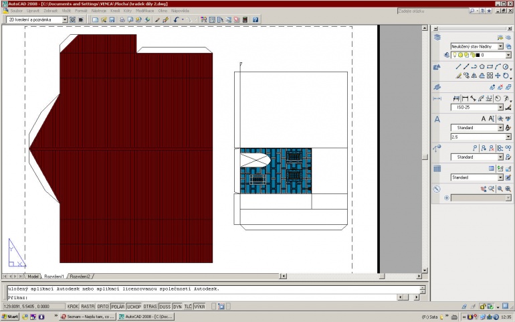515x322 pixels.
Task: Open the Modifikace menu
Action: click(x=145, y=11)
